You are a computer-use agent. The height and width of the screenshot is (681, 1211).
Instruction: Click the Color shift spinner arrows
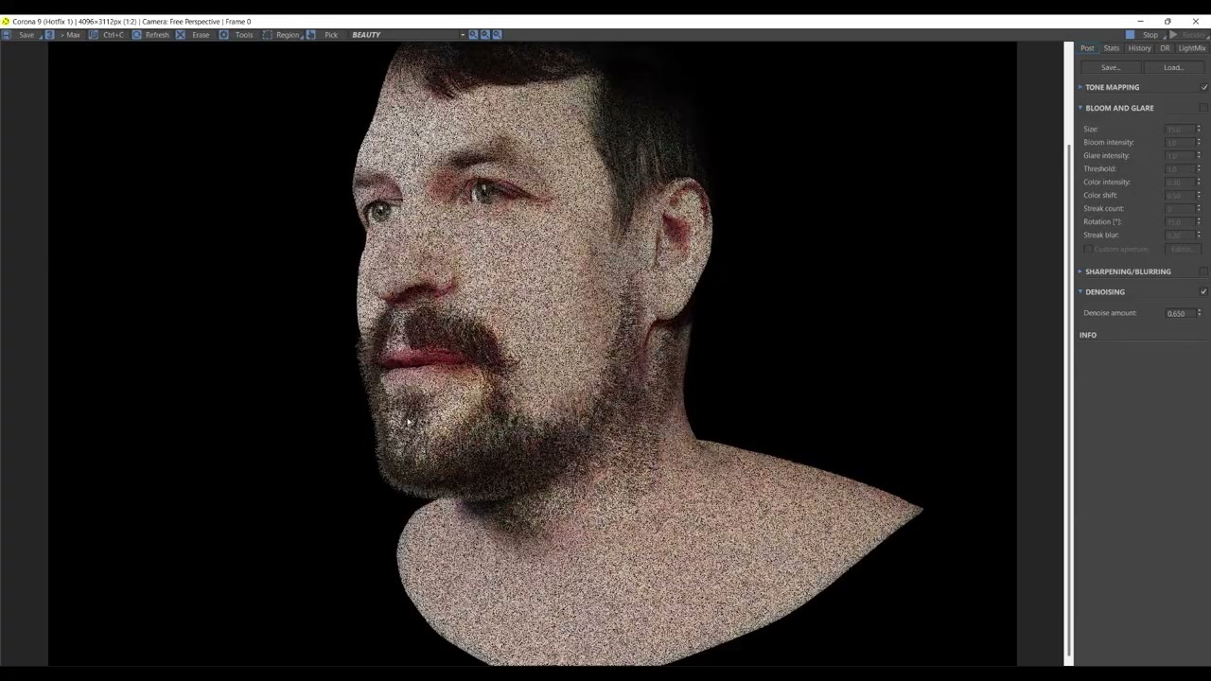[x=1199, y=196]
